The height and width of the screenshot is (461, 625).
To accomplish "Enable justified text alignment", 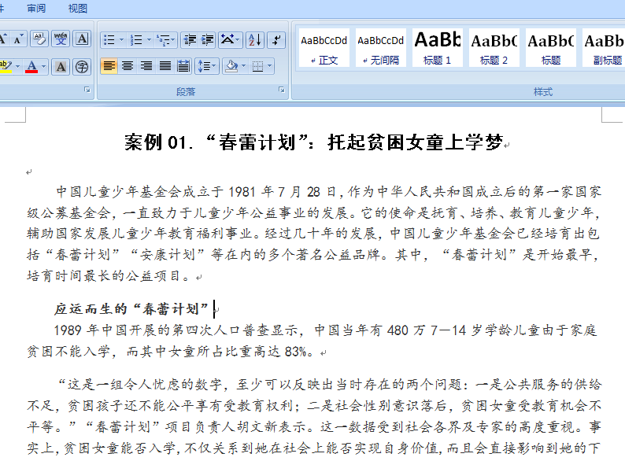I will [165, 66].
